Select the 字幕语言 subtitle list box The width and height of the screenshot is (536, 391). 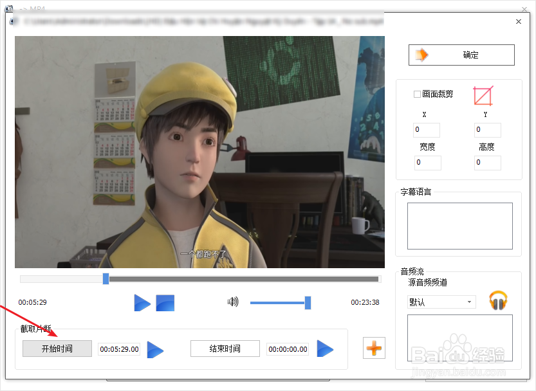[x=460, y=226]
